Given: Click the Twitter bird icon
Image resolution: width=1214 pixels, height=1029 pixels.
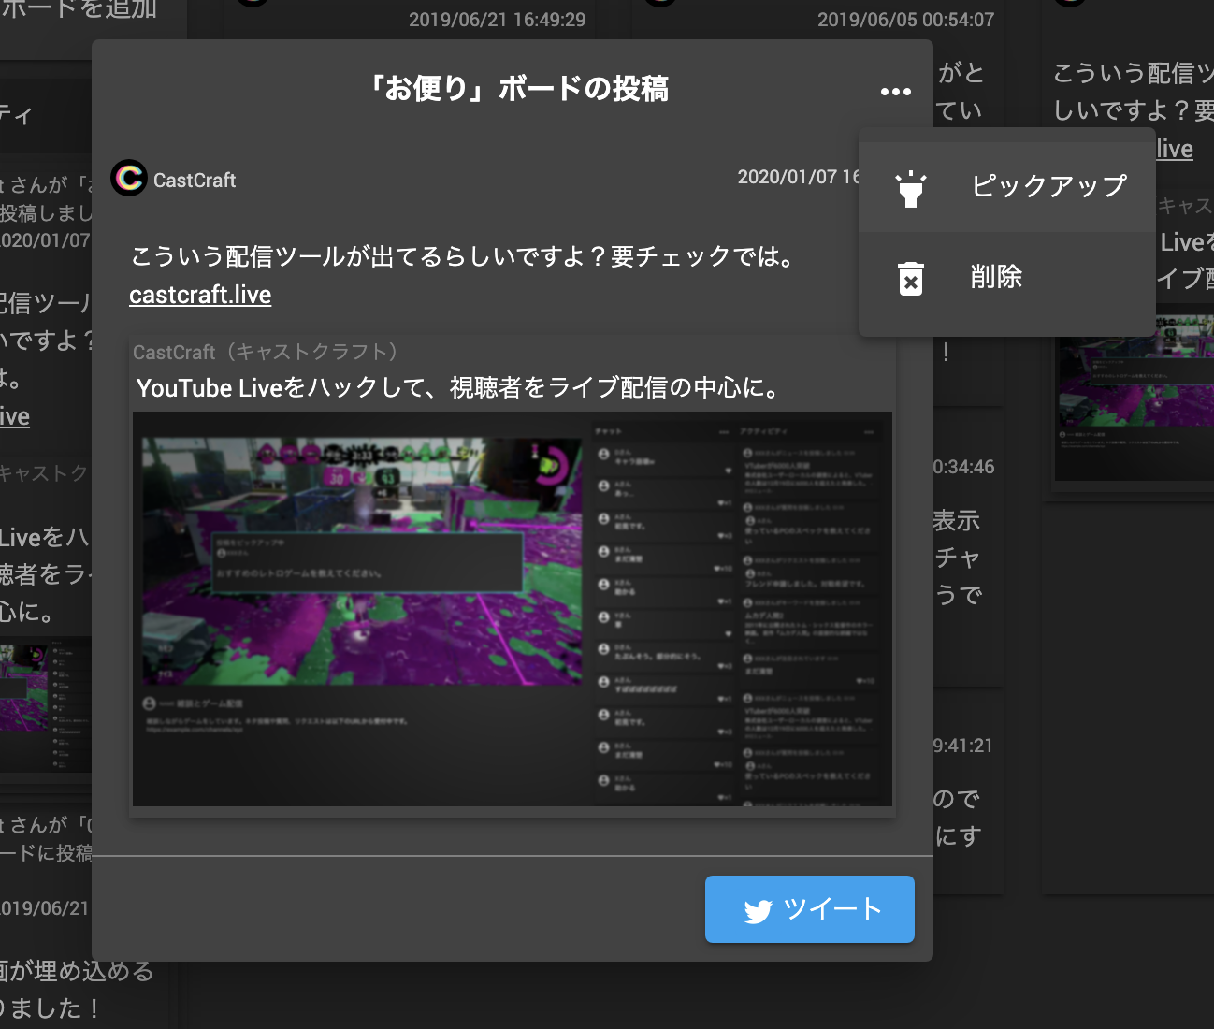Looking at the screenshot, I should coord(758,911).
